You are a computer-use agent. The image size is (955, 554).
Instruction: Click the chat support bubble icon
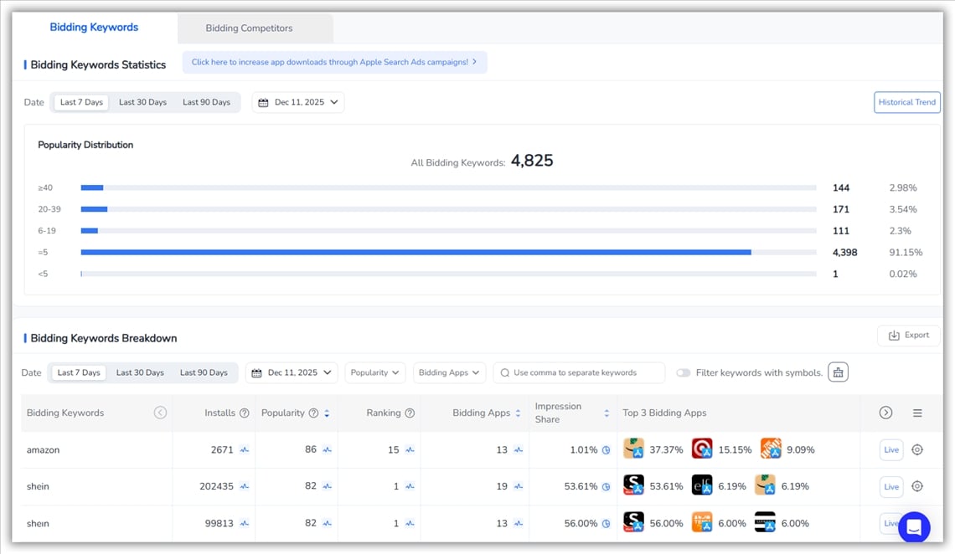click(x=914, y=527)
